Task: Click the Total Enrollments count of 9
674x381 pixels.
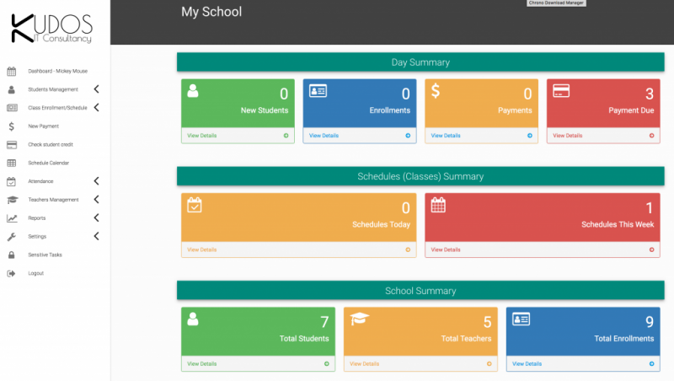Action: coord(649,322)
